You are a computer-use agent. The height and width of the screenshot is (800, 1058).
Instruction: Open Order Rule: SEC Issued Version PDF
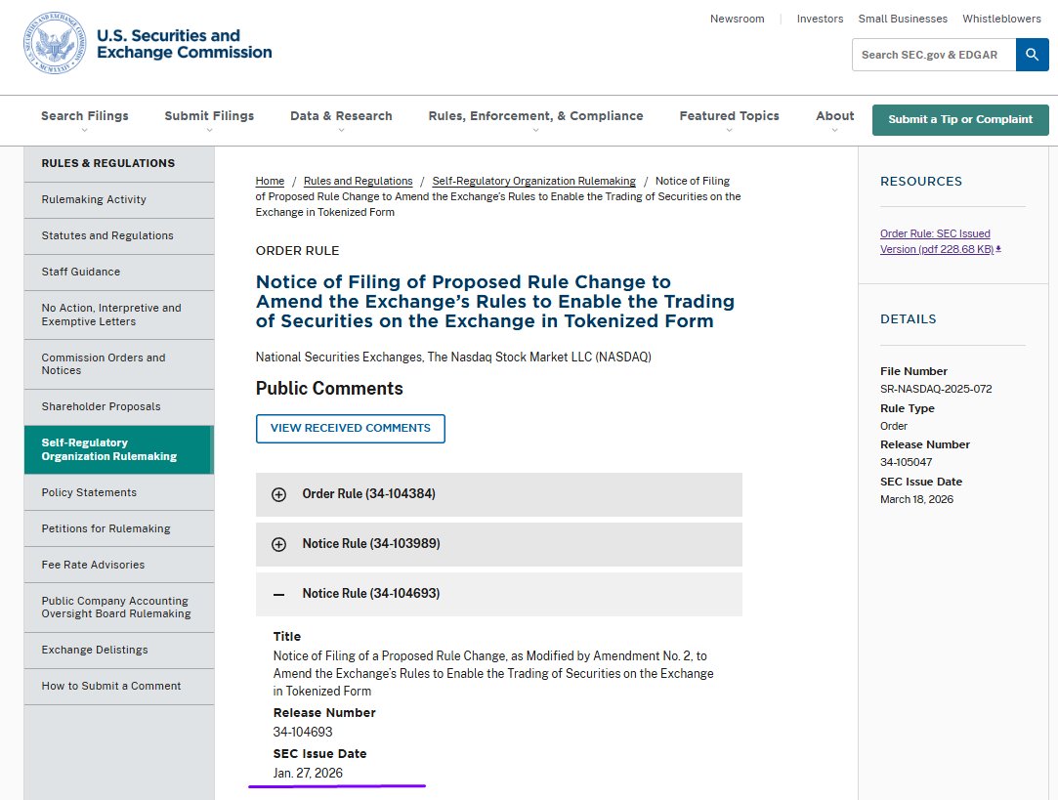point(937,241)
